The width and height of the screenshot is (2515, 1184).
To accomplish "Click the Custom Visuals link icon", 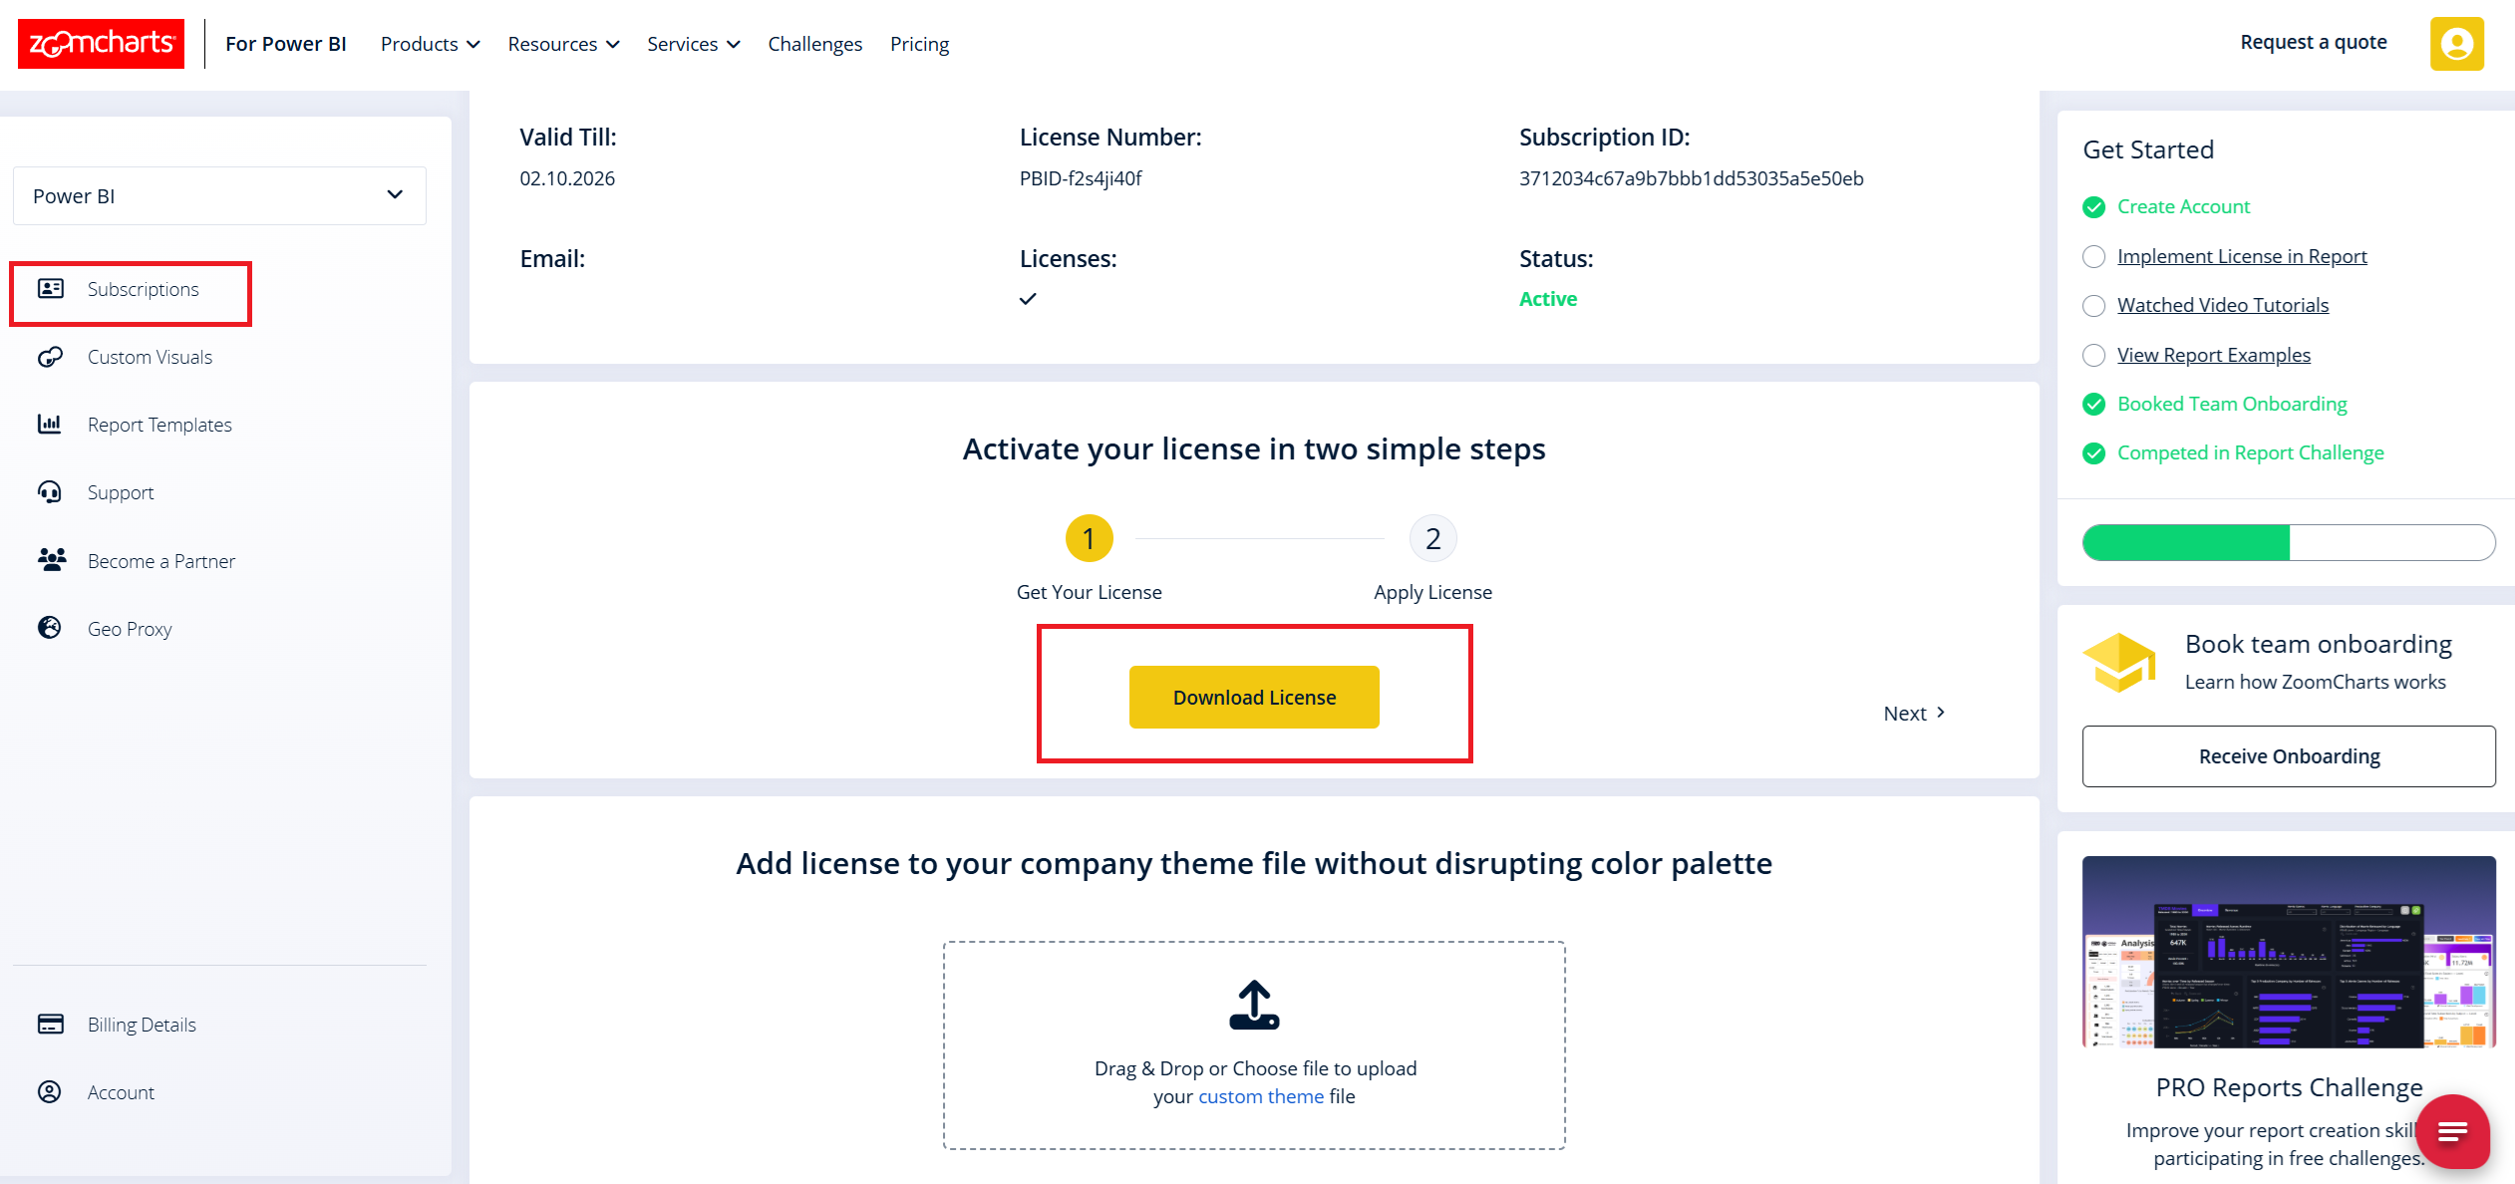I will pos(51,357).
